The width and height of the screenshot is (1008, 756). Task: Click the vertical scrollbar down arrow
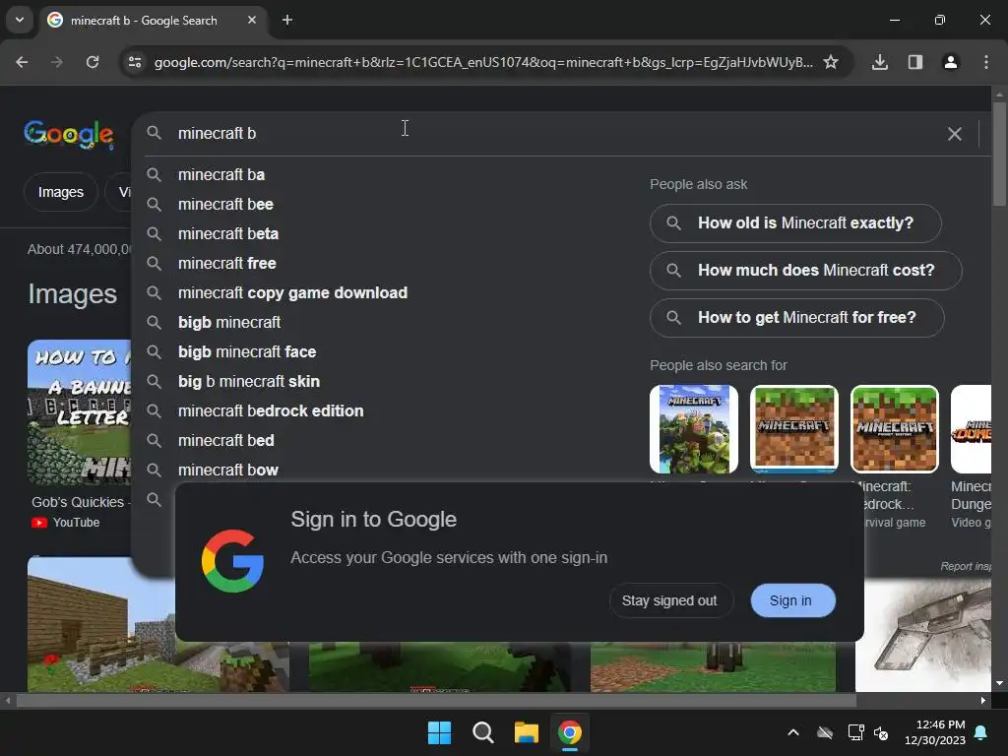[999, 683]
